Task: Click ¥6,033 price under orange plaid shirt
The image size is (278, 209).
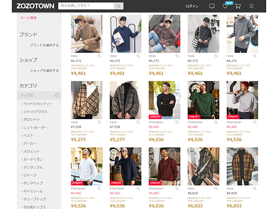Action: [x=234, y=206]
